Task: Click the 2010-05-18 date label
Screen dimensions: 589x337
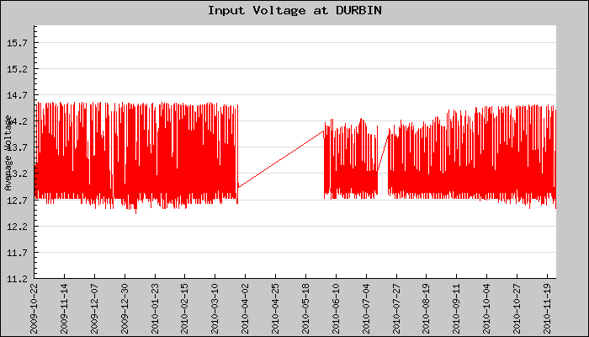Action: 305,309
